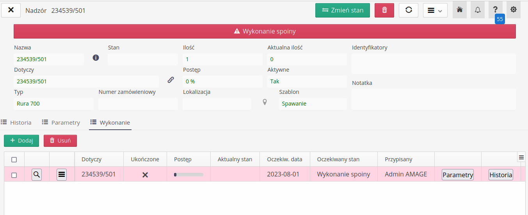The width and height of the screenshot is (528, 215).
Task: Expand the hamburger menu dropdown in header
Action: point(435,11)
